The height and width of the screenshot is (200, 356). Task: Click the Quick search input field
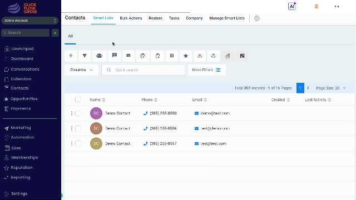(x=144, y=70)
